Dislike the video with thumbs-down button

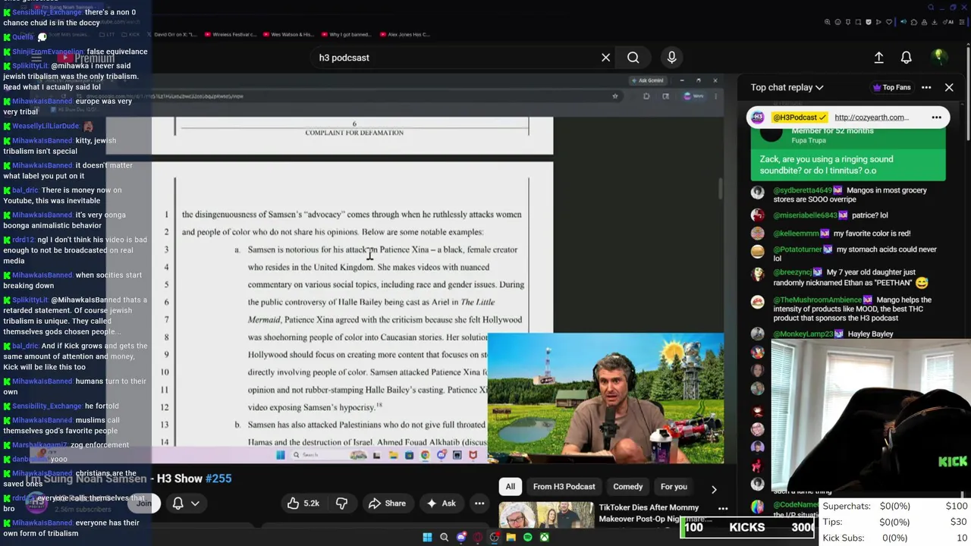pyautogui.click(x=341, y=503)
